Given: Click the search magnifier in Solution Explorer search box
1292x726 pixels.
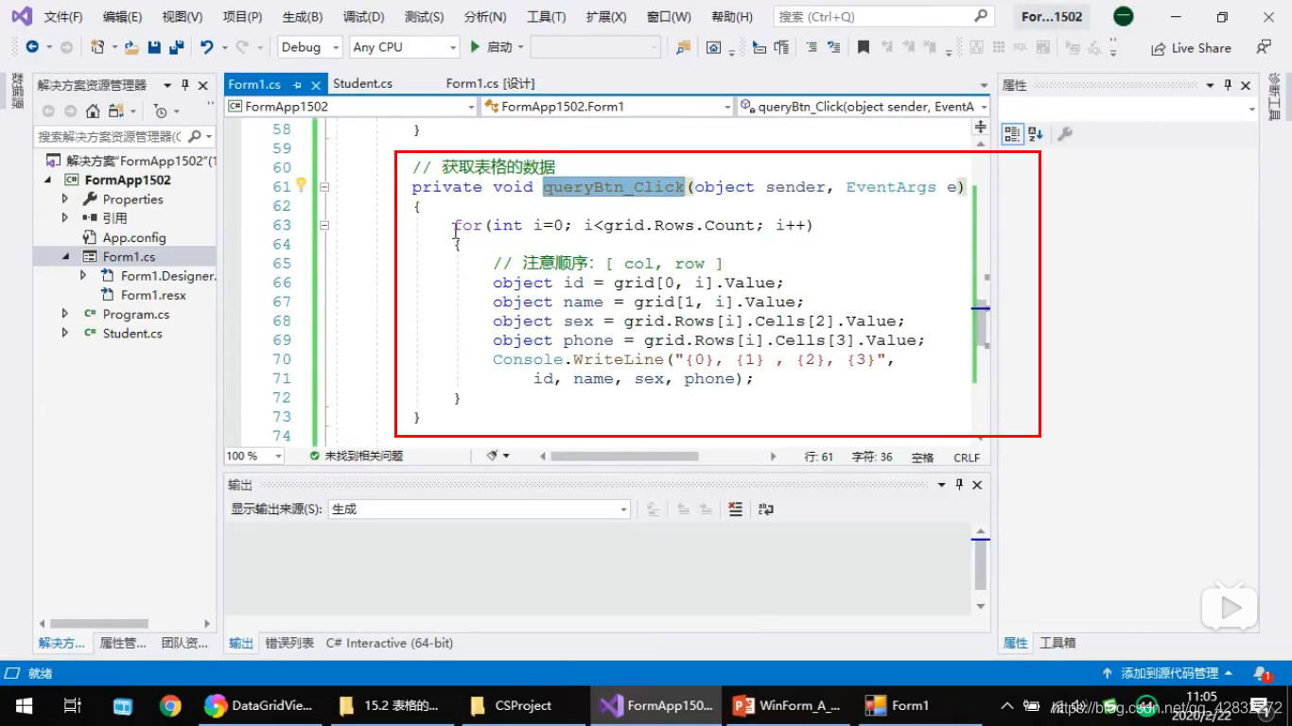Looking at the screenshot, I should (194, 136).
